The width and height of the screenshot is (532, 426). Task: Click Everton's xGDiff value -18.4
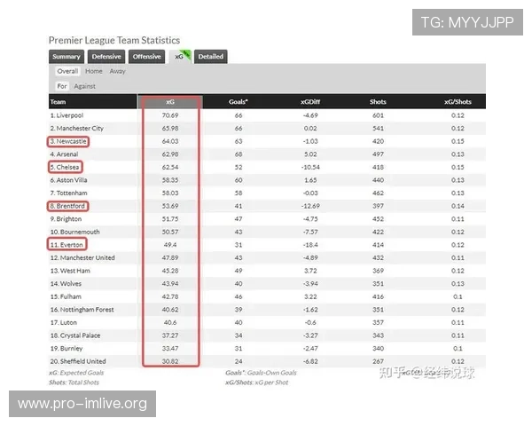click(310, 245)
